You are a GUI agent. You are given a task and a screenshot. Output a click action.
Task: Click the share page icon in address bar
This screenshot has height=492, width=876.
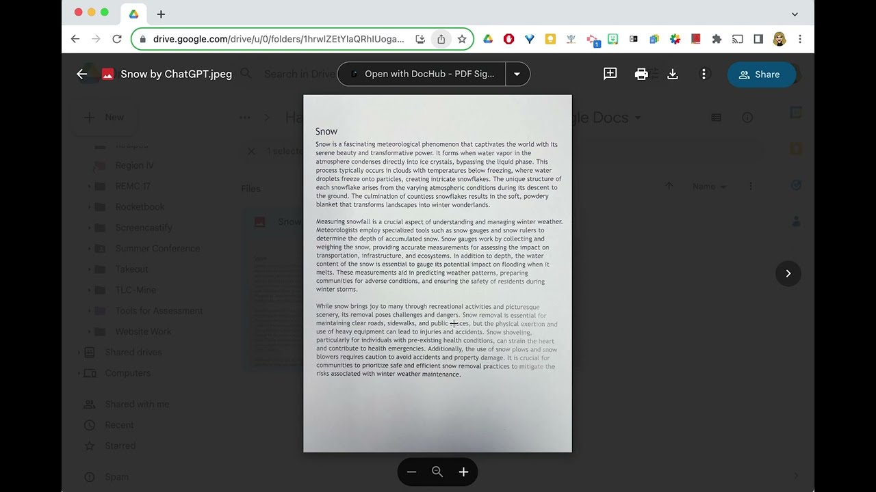[x=441, y=39]
